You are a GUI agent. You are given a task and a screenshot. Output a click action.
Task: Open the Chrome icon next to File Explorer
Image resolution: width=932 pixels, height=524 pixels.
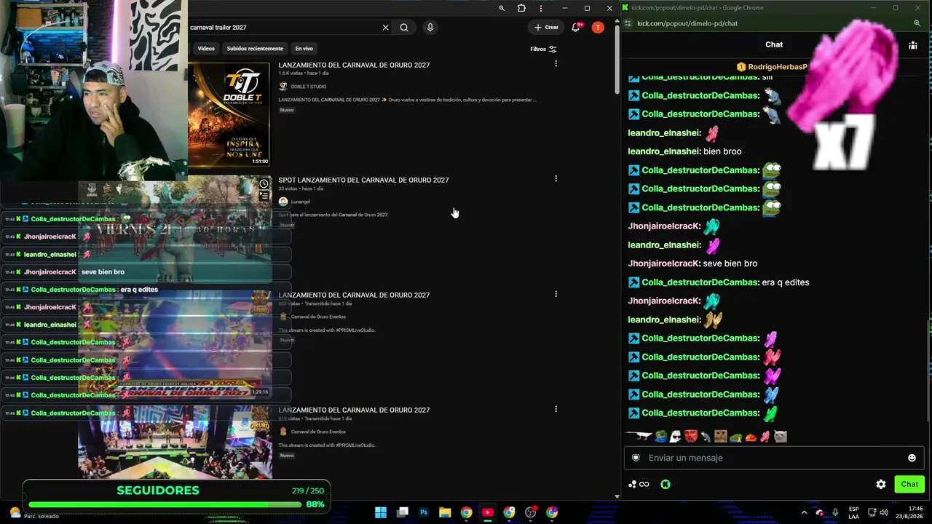467,512
